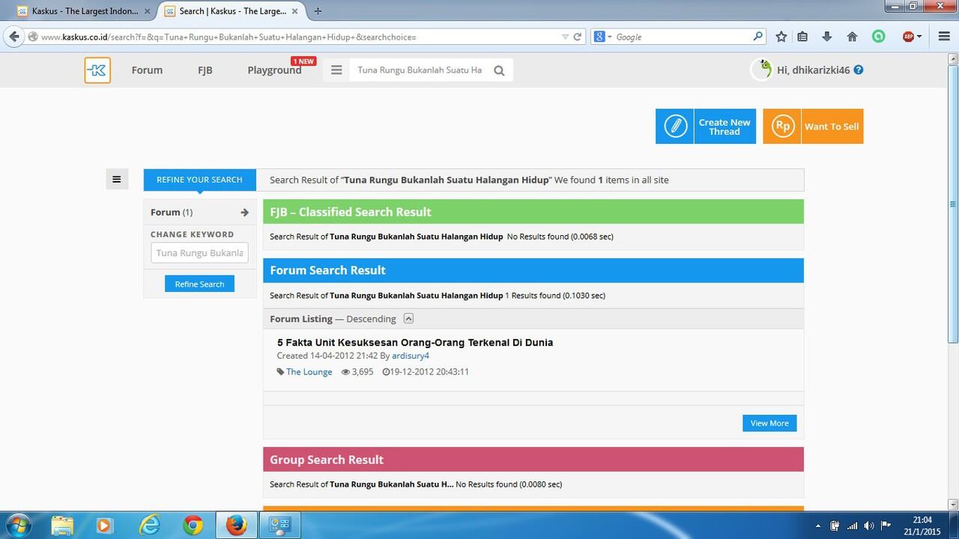Launch Google Chrome from taskbar
Viewport: 959px width, 539px height.
coord(193,526)
